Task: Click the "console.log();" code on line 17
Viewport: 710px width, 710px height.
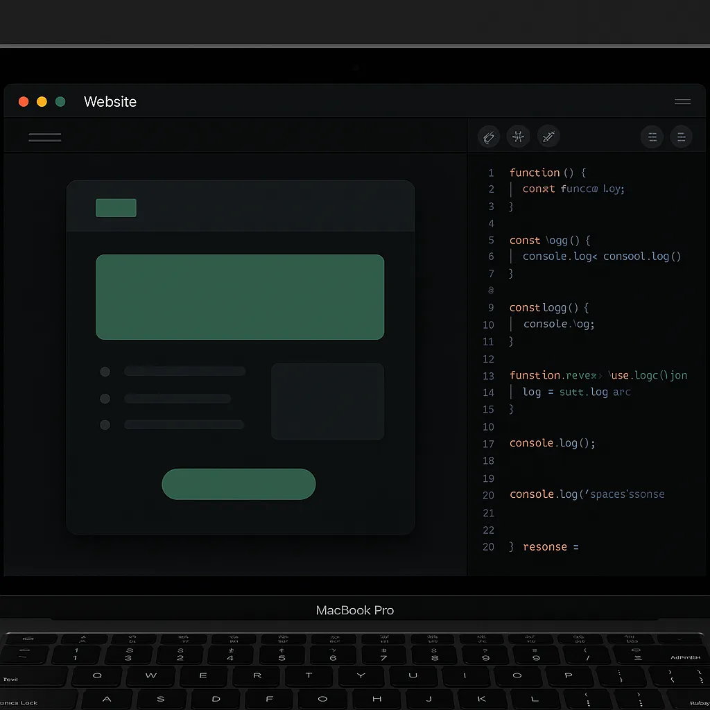Action: click(552, 443)
